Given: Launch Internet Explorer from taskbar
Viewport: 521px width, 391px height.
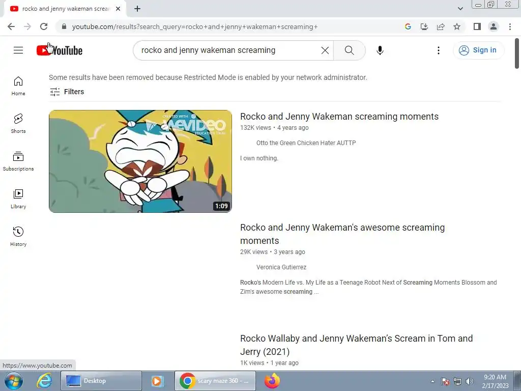Looking at the screenshot, I should pos(44,381).
